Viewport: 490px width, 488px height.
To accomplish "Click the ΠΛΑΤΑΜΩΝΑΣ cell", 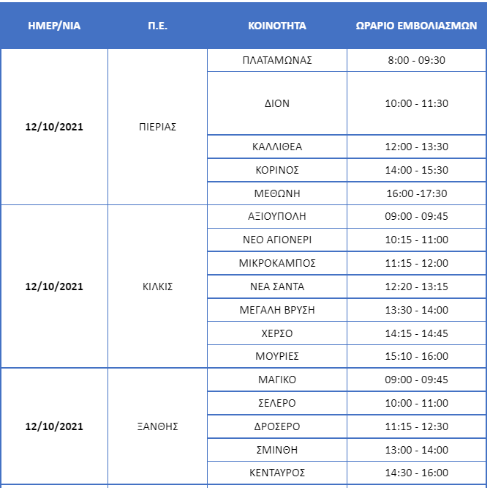I will point(277,60).
